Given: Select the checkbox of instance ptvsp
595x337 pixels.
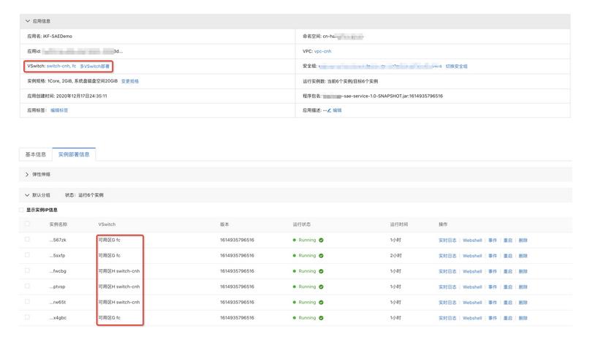Looking at the screenshot, I should click(x=27, y=286).
